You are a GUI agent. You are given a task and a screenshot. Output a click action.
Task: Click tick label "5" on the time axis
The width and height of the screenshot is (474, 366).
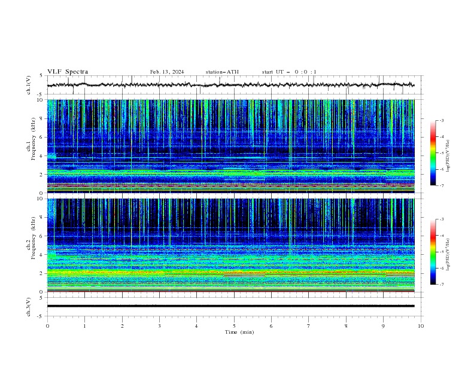[x=234, y=326]
